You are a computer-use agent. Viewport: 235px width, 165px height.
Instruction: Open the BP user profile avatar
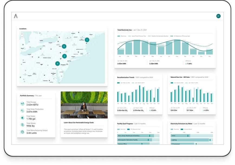(x=218, y=16)
